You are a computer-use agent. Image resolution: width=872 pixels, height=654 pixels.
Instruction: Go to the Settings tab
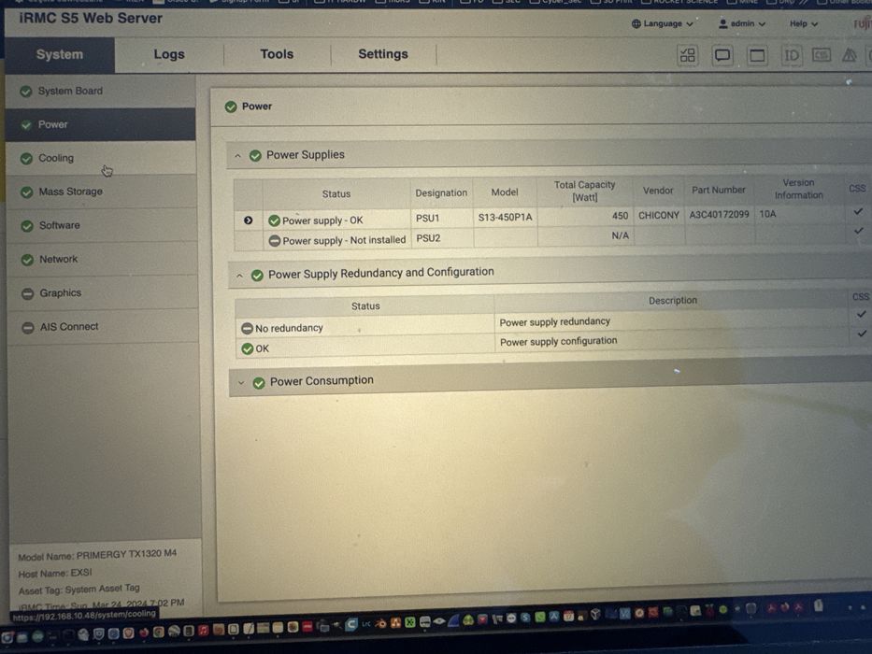(x=383, y=54)
